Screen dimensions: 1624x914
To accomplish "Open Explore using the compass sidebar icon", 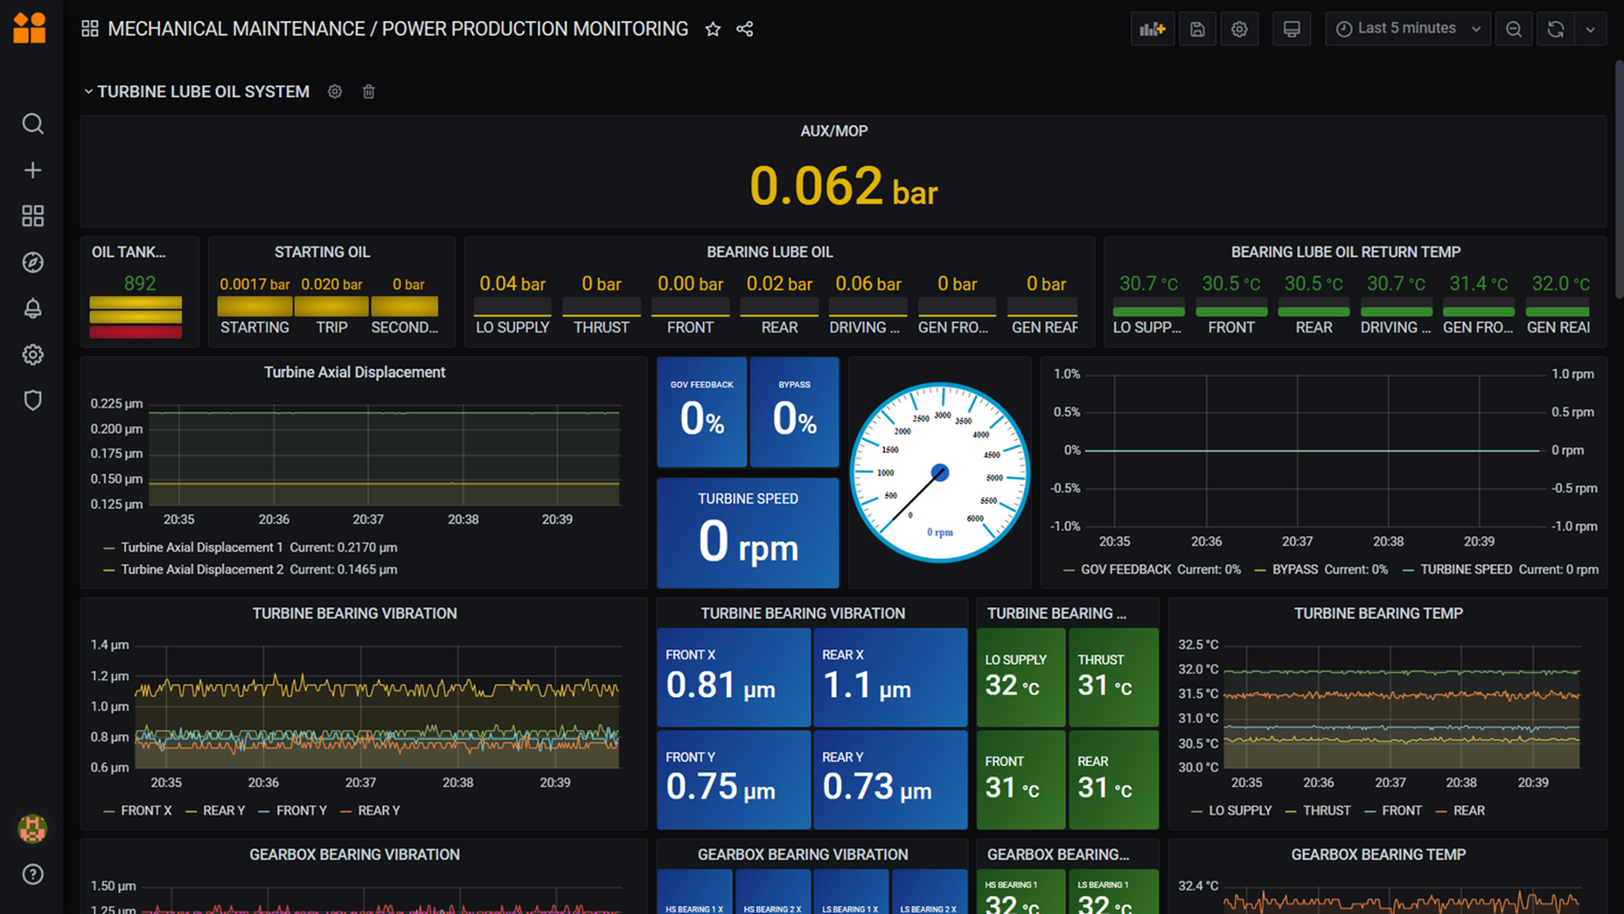I will (32, 262).
